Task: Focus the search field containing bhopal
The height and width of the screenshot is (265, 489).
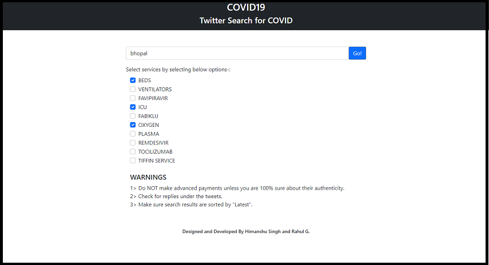Action: 237,53
